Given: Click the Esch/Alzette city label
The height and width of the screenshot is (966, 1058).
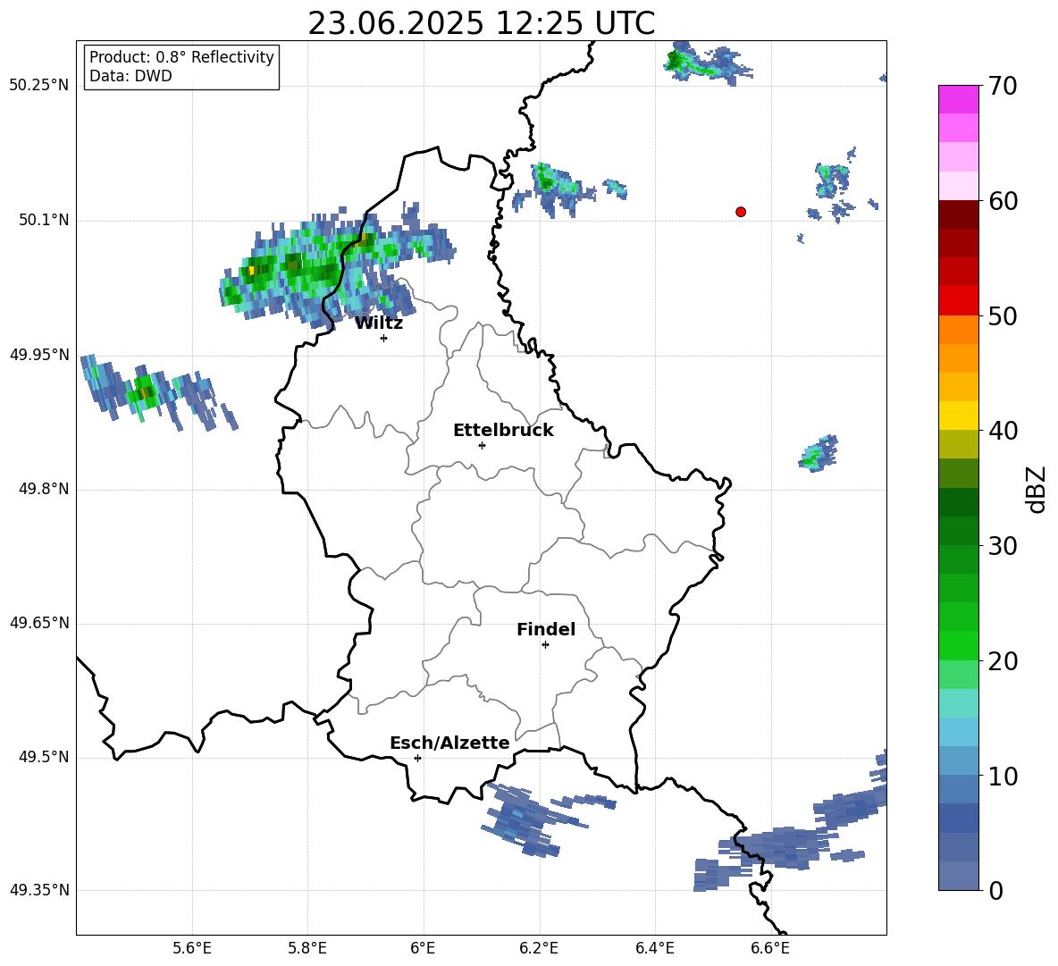Looking at the screenshot, I should coord(449,743).
